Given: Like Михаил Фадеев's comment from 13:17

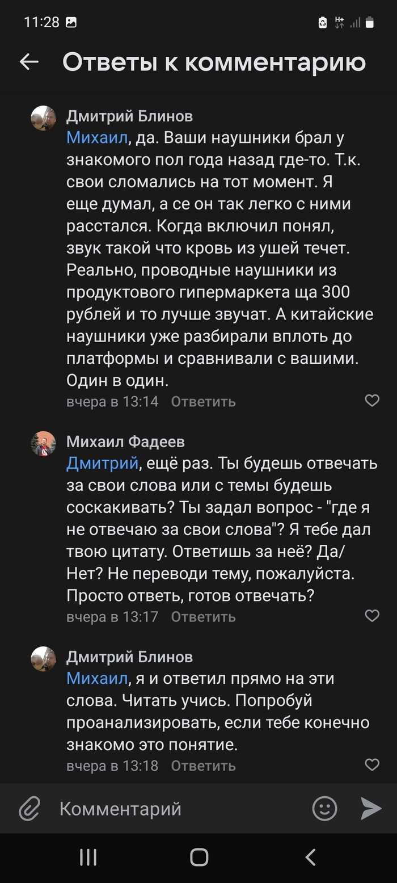Looking at the screenshot, I should pos(372,616).
